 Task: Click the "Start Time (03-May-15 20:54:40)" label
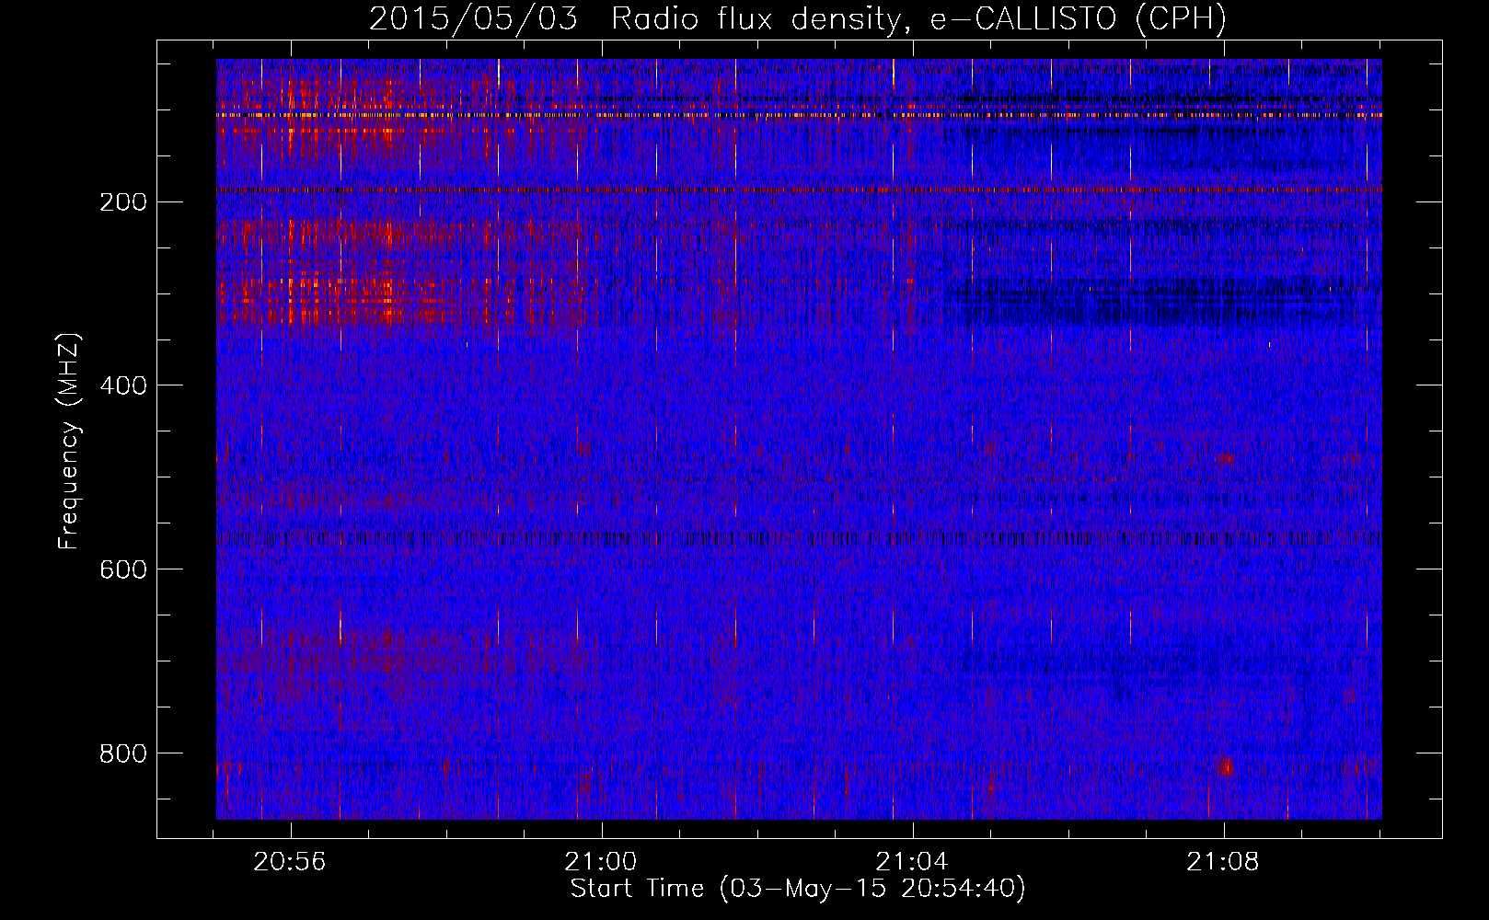[x=798, y=889]
